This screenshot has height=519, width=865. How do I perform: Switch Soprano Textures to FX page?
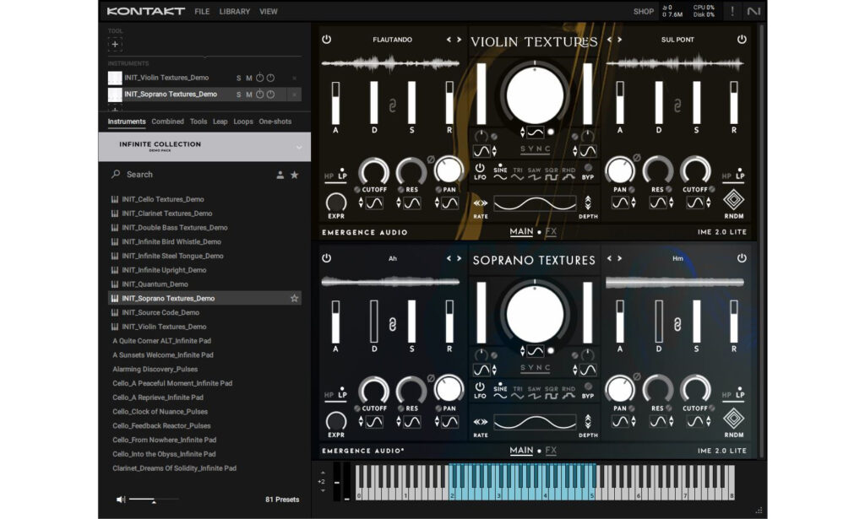pyautogui.click(x=551, y=451)
